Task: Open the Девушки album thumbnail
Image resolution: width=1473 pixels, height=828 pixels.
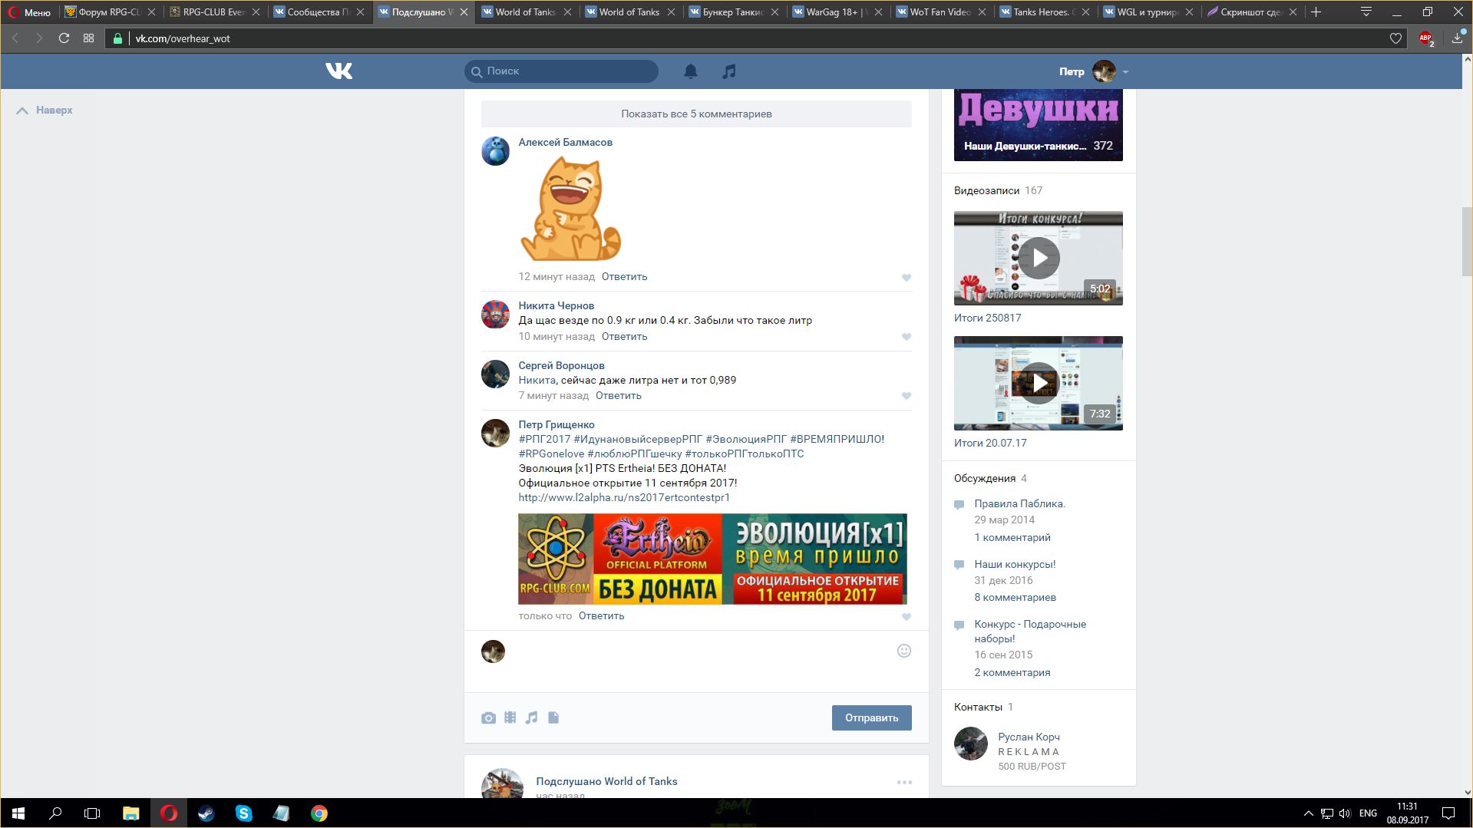Action: pos(1038,125)
